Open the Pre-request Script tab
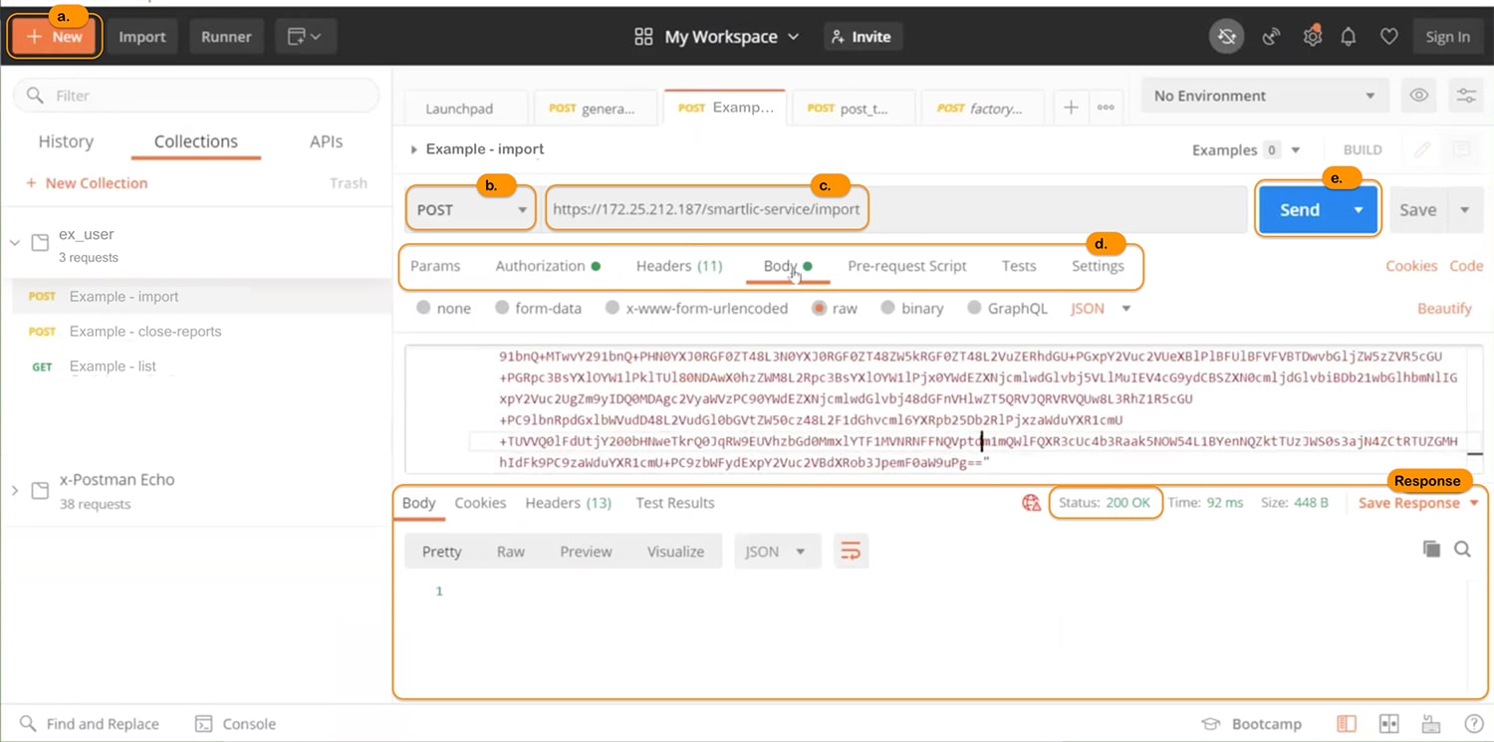Image resolution: width=1494 pixels, height=742 pixels. pyautogui.click(x=906, y=266)
